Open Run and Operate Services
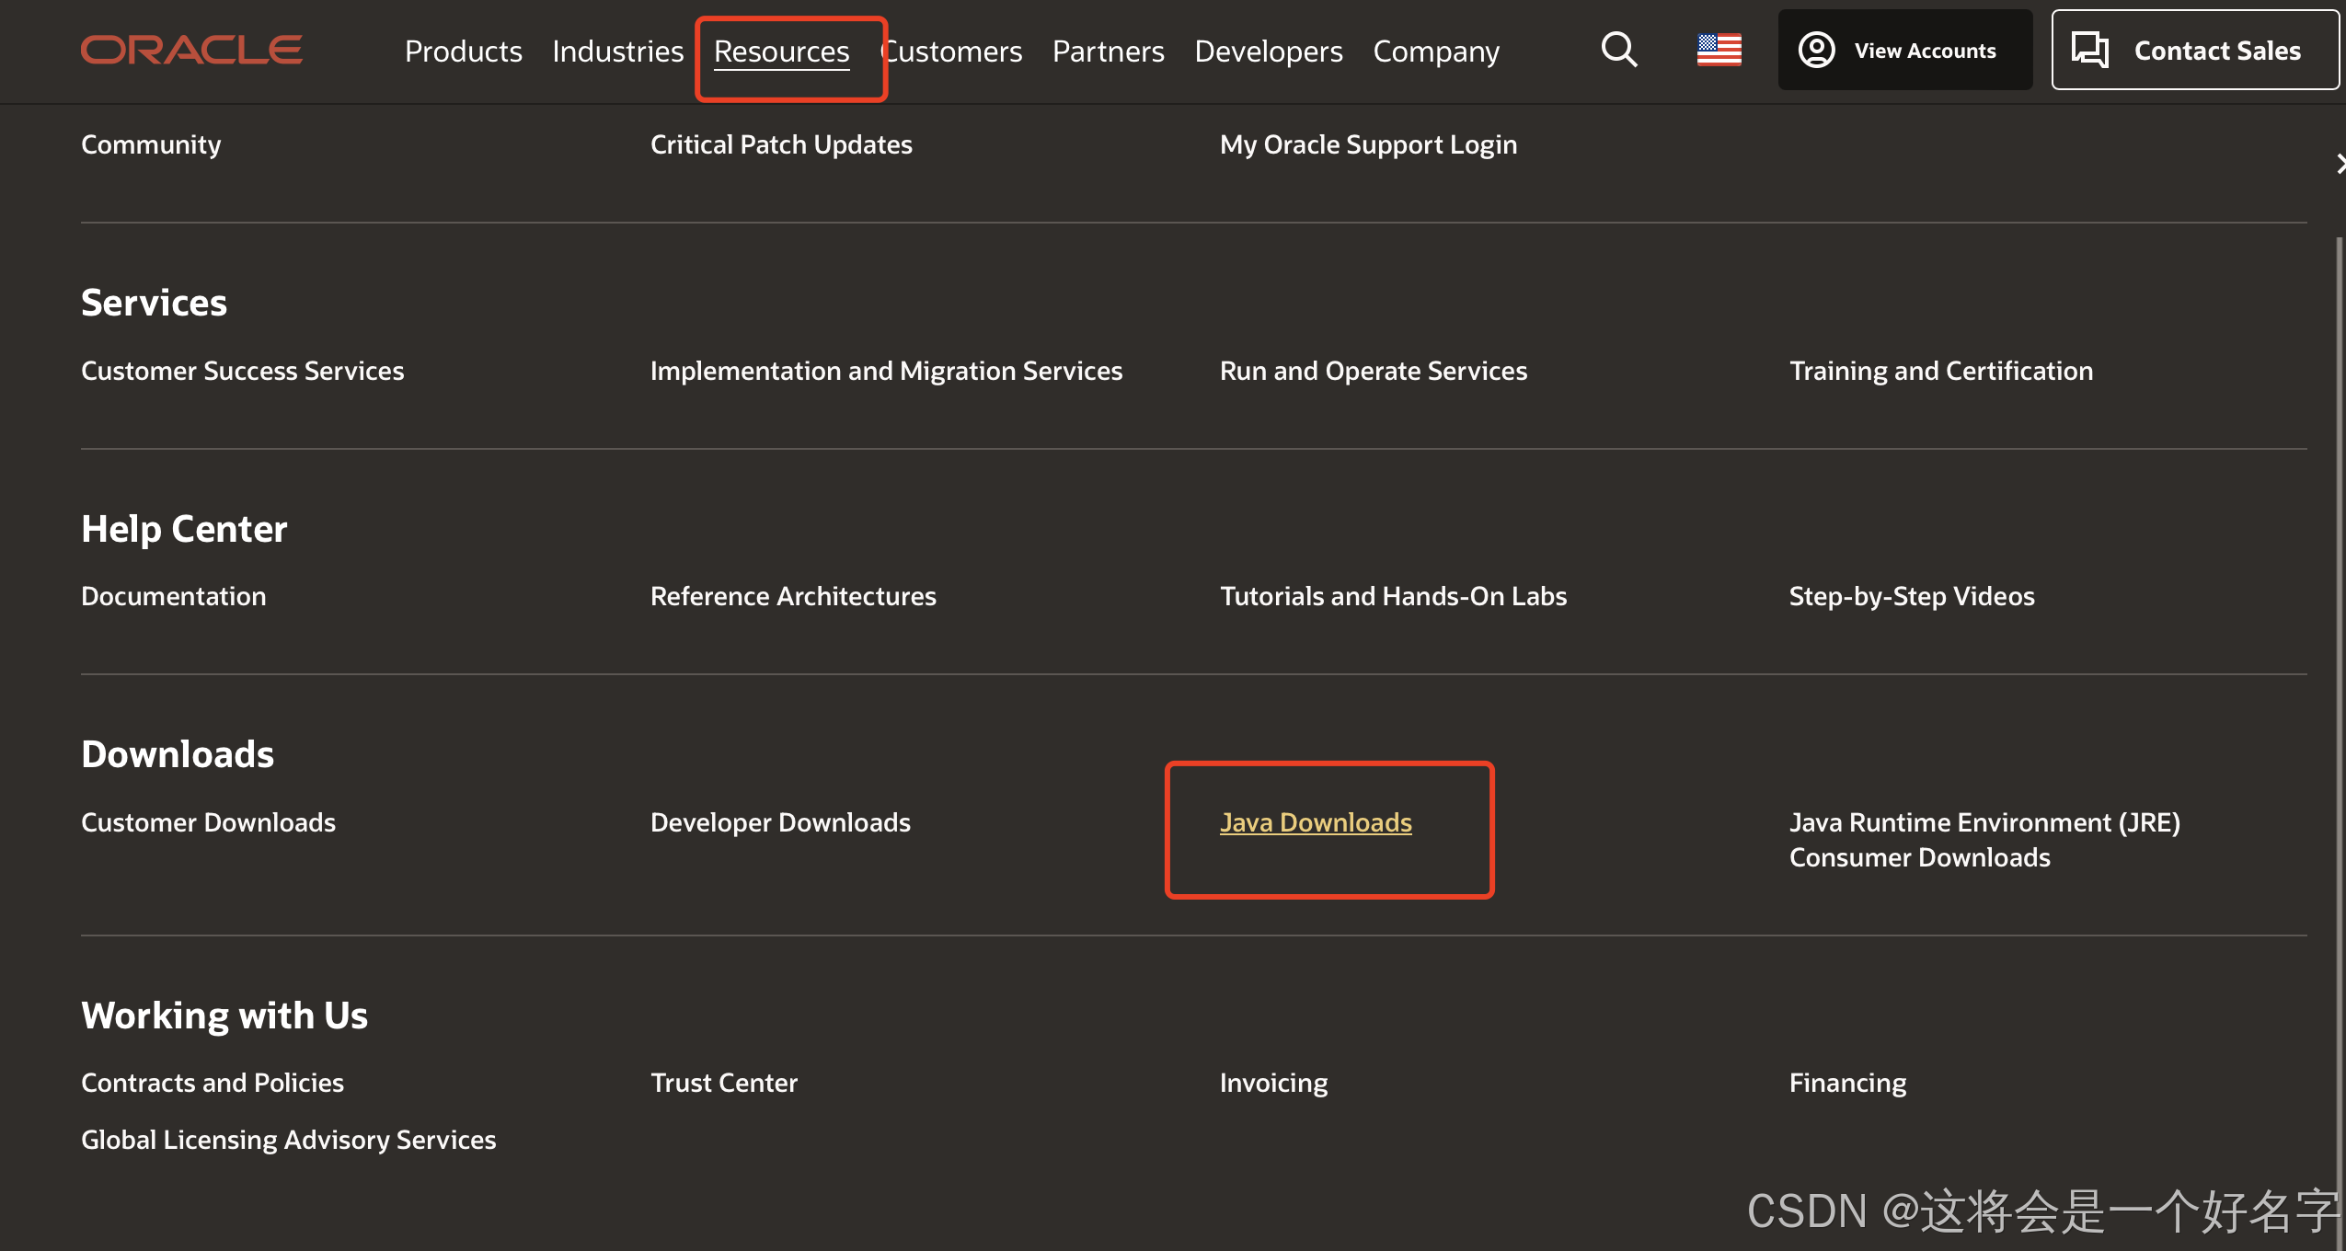The image size is (2346, 1251). 1374,371
